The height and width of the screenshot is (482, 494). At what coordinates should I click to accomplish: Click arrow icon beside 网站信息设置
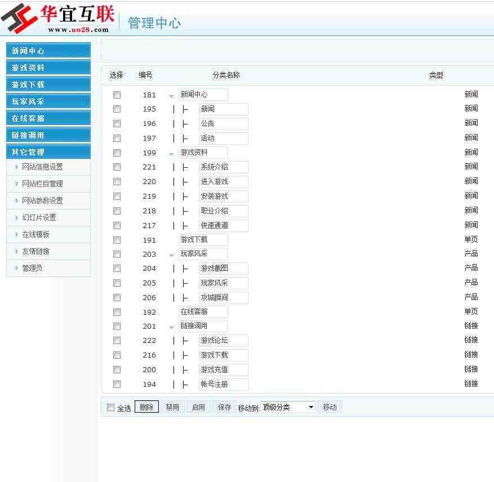(17, 167)
